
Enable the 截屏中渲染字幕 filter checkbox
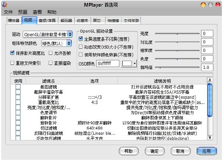18,92
